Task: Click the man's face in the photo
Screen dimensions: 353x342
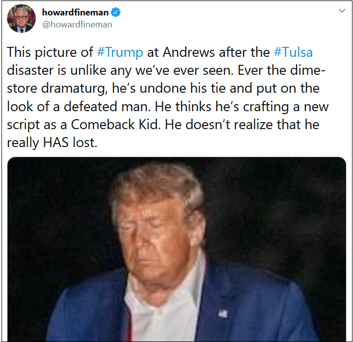Action: pyautogui.click(x=153, y=239)
